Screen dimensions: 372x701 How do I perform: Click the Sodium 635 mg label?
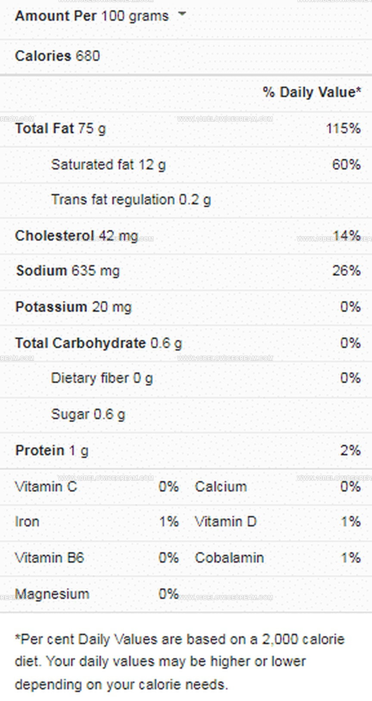[x=68, y=271]
